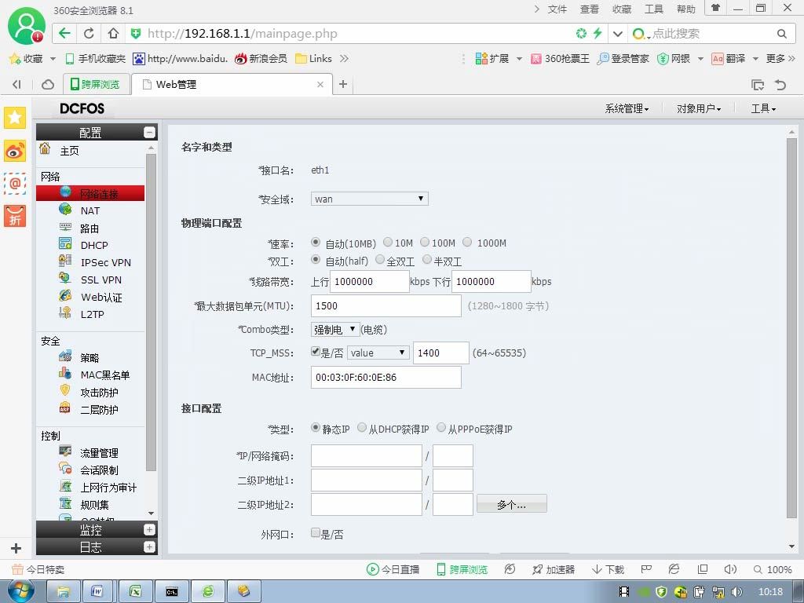Open the MAC黑名单 icon
Image resolution: width=804 pixels, height=603 pixels.
(65, 373)
